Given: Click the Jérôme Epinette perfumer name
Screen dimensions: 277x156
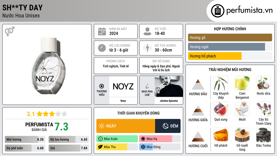Looking at the screenshot, I should pyautogui.click(x=169, y=101).
